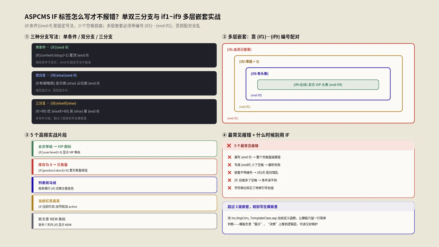
Task: Click the '当前栏目高亮' card title
Action: point(49,201)
